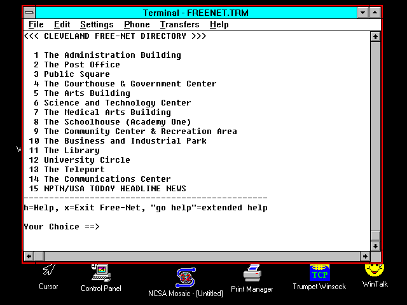Click the horizontal scrollbar right arrow

click(x=365, y=256)
